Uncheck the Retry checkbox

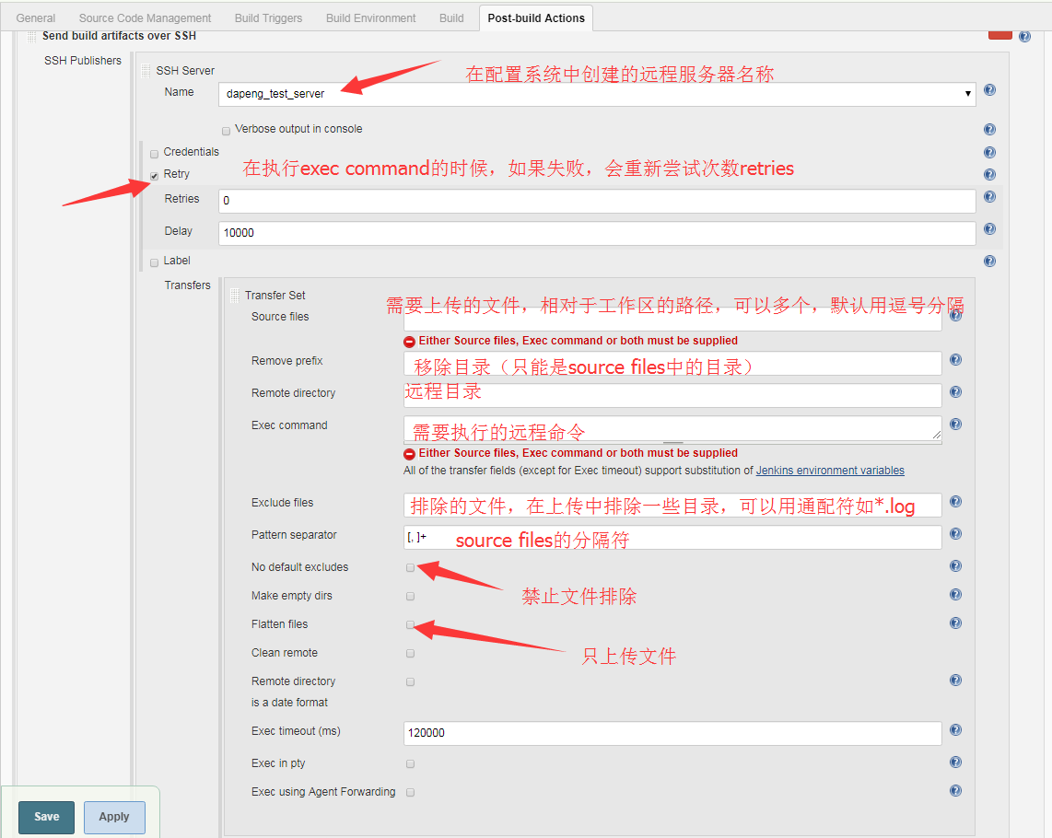[x=155, y=176]
